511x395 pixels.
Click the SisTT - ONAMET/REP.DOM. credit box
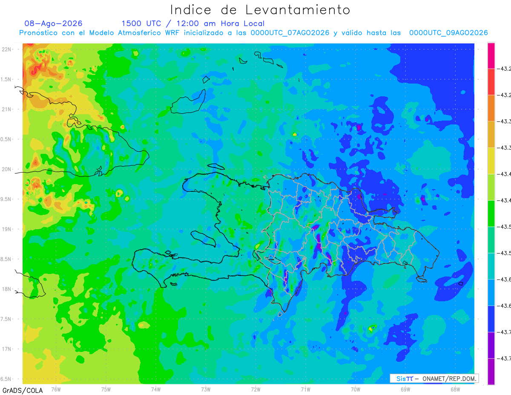[434, 378]
